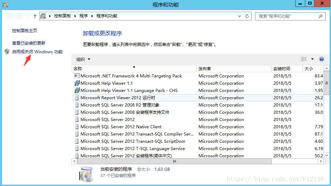Click the refresh button in address bar

pos(247,16)
